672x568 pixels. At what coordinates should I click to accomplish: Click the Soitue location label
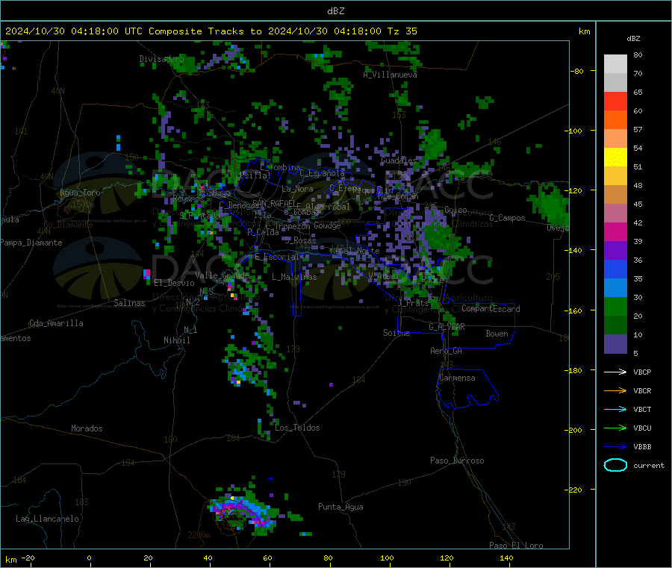(x=396, y=333)
